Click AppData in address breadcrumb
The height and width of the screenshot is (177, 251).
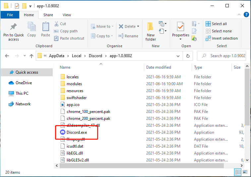coord(56,56)
